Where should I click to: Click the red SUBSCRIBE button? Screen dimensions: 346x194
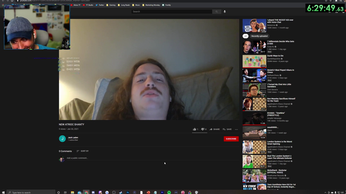tap(231, 139)
